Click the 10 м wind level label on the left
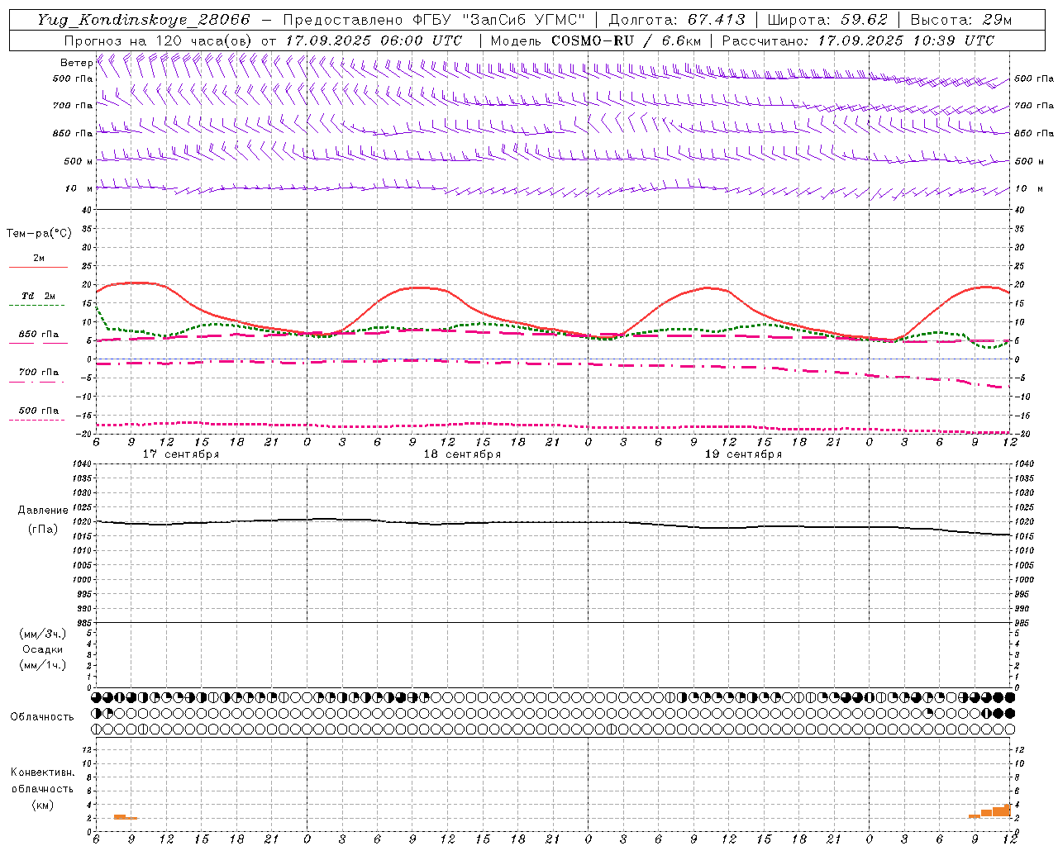Screen dimensions: 1058x846 click(x=79, y=188)
